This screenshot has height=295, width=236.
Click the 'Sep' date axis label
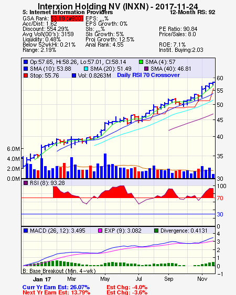point(168,279)
